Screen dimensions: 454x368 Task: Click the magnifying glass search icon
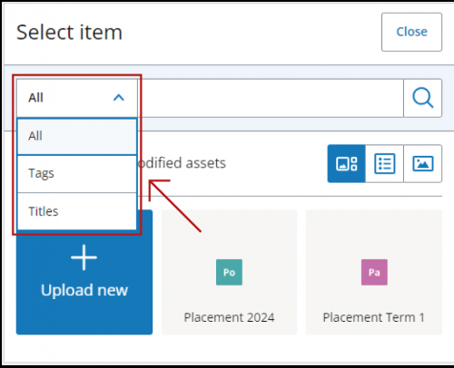click(x=423, y=98)
